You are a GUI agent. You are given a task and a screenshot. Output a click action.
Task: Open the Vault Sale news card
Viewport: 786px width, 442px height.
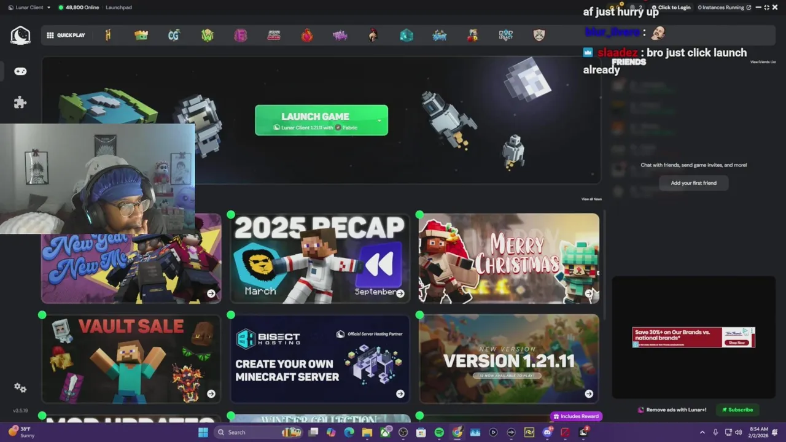pos(131,359)
